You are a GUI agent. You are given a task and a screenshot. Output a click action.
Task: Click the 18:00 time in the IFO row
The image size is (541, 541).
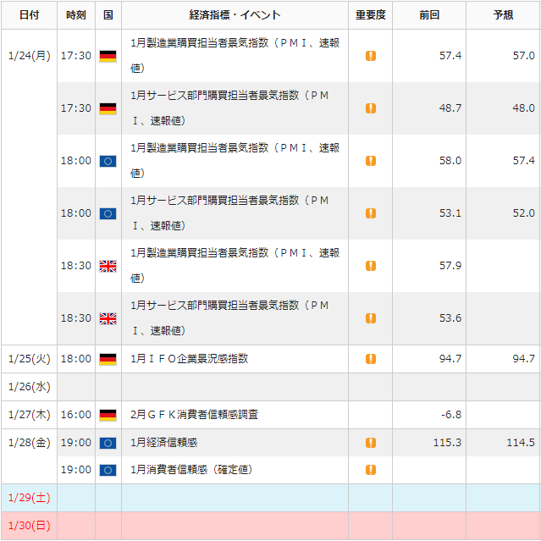[76, 359]
